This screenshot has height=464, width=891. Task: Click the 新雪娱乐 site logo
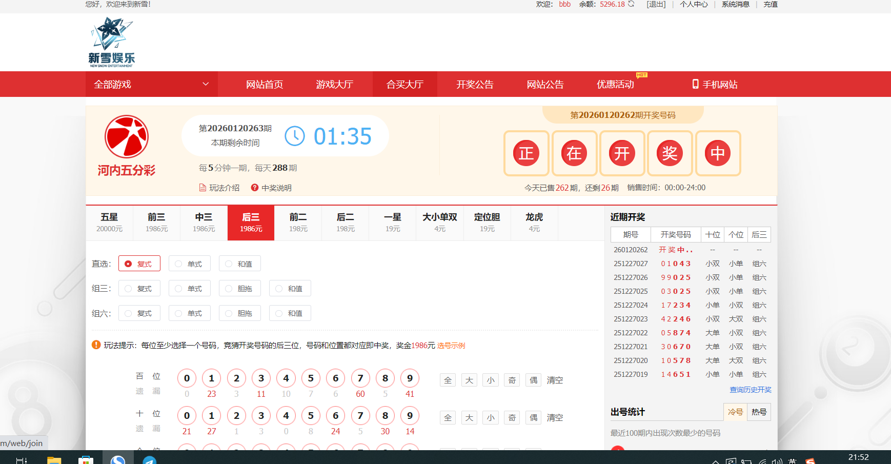[x=112, y=42]
